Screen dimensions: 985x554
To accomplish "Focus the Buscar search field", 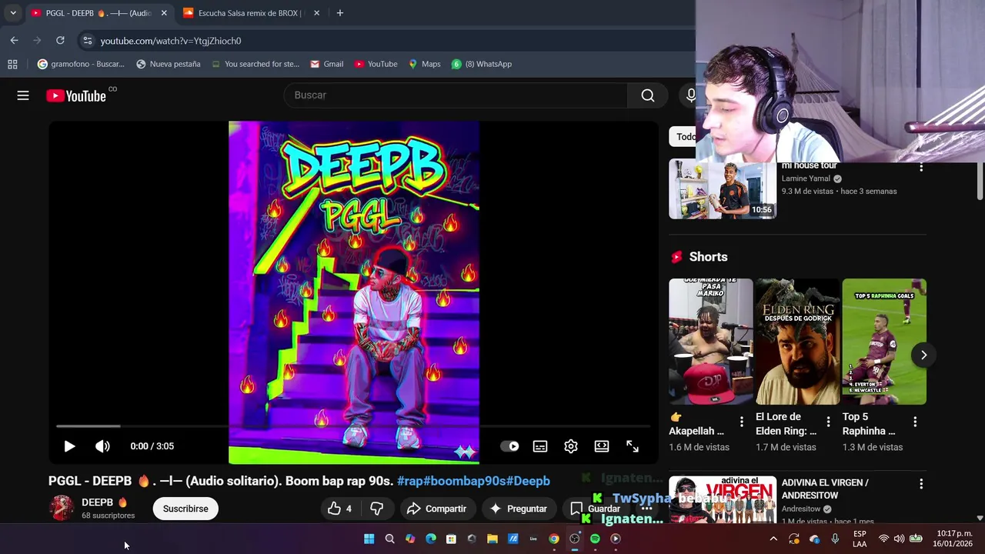I will 456,95.
